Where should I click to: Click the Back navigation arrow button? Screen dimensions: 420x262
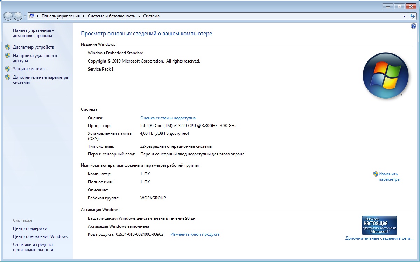(8, 16)
